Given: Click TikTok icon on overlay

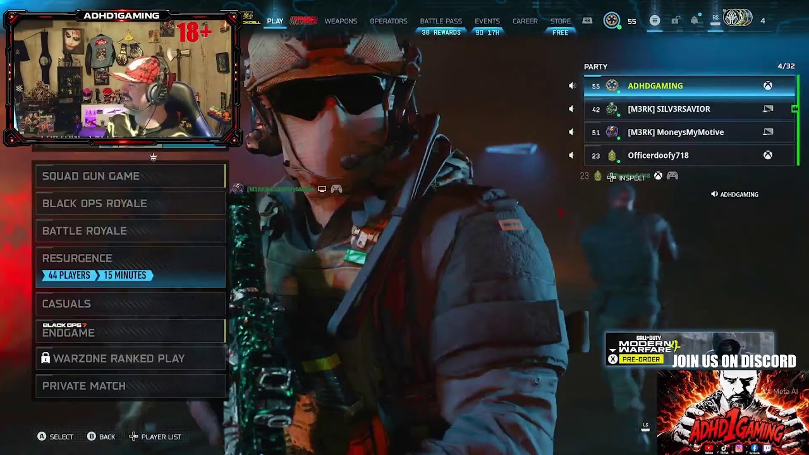Looking at the screenshot, I should tap(724, 448).
